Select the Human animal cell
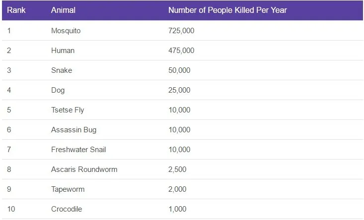The width and height of the screenshot is (364, 220). click(x=63, y=51)
